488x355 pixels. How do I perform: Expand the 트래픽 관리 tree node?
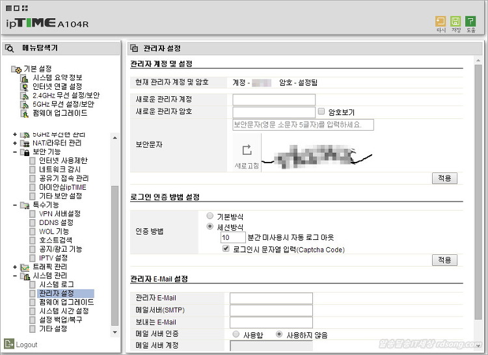(x=15, y=267)
